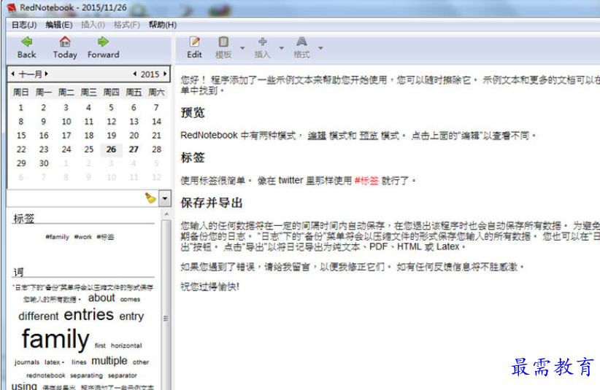Click the 祝您过得愉快! line
This screenshot has height=390, width=600.
coord(209,286)
